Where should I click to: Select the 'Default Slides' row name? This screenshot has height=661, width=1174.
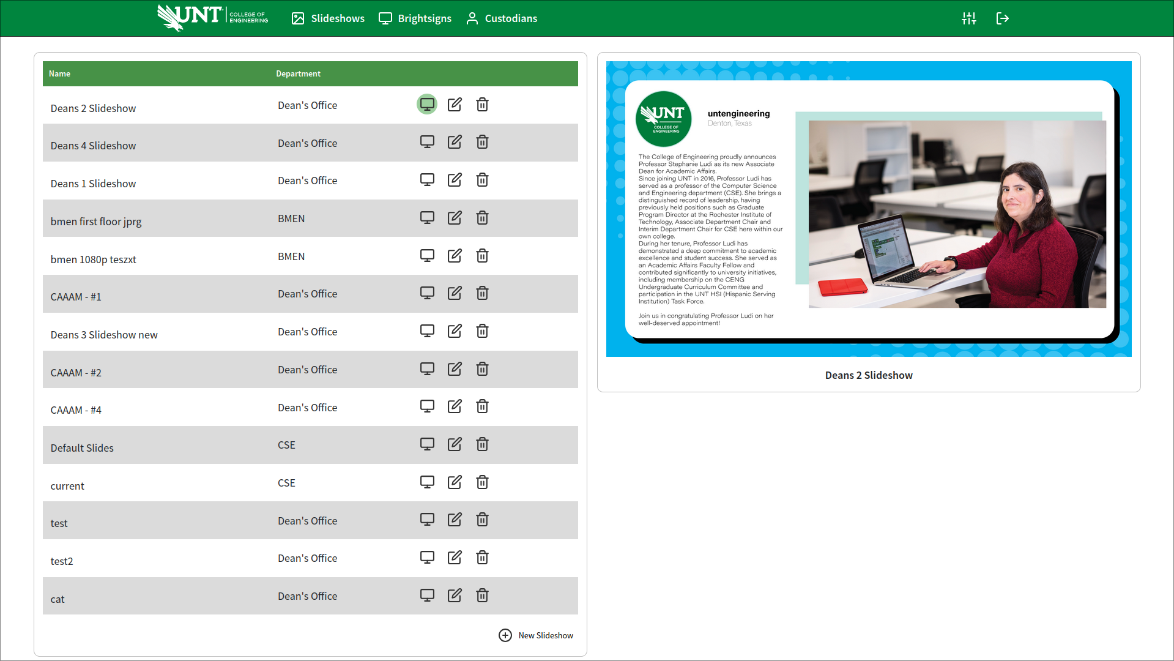tap(82, 448)
